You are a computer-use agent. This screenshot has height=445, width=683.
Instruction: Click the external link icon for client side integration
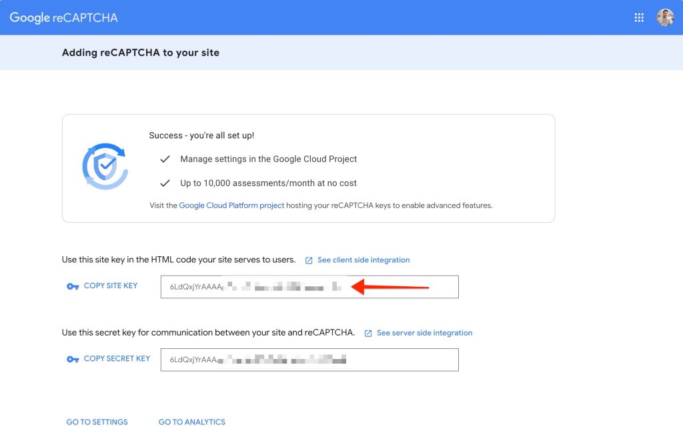point(309,260)
